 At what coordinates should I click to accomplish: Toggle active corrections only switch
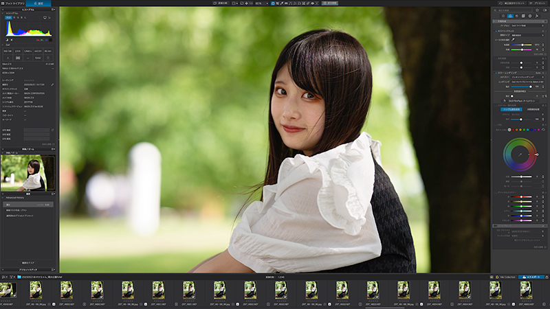point(544,10)
